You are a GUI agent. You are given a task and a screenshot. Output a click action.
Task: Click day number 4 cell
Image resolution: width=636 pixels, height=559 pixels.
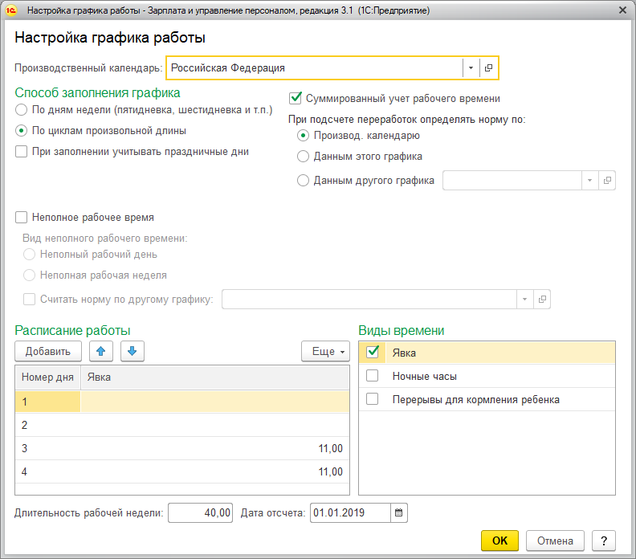coord(48,471)
